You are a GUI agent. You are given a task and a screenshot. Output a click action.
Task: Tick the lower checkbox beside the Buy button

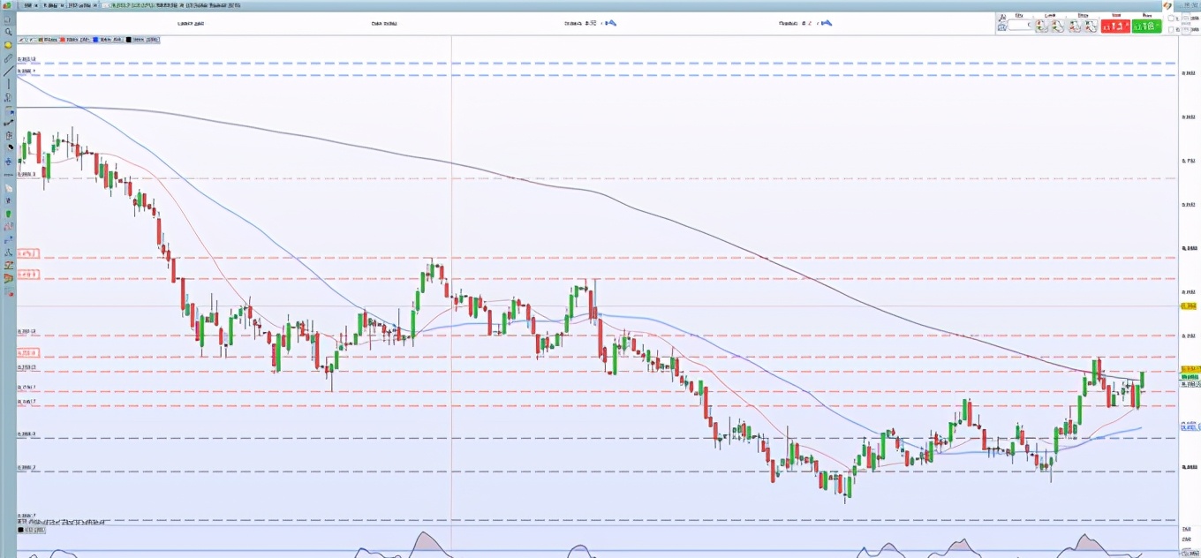pyautogui.click(x=1171, y=29)
